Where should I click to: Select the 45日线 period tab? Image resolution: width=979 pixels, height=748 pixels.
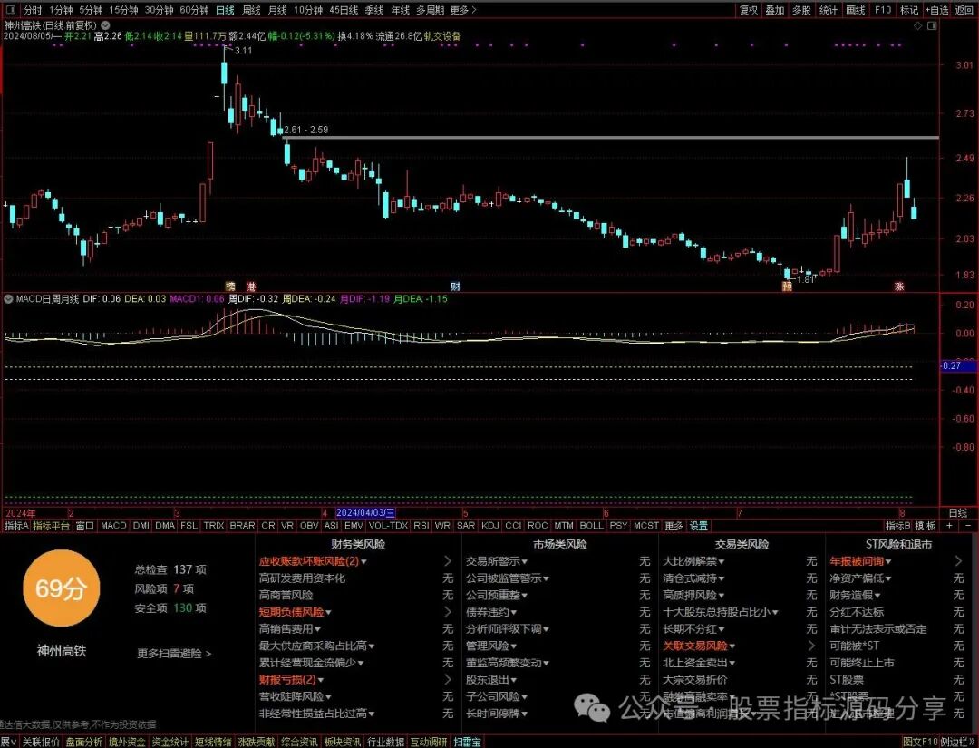pos(344,10)
